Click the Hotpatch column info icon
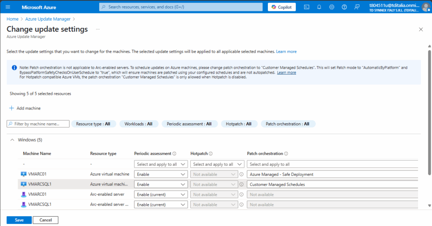This screenshot has height=226, width=432. [211, 154]
